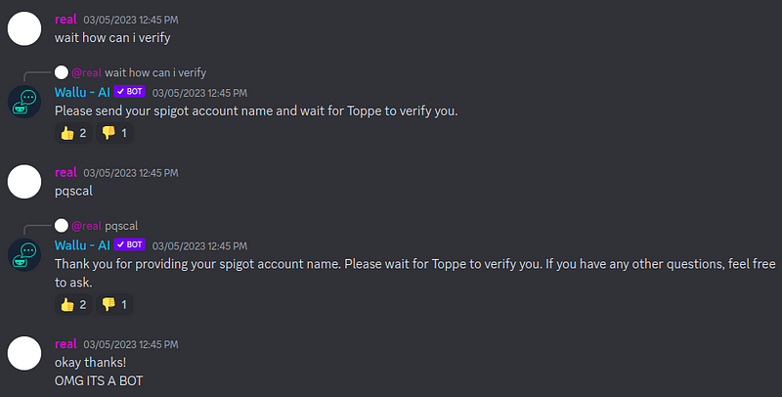This screenshot has height=397, width=782.
Task: Open "Wallu - AI" username above "Please send your spigot"
Action: [x=81, y=92]
